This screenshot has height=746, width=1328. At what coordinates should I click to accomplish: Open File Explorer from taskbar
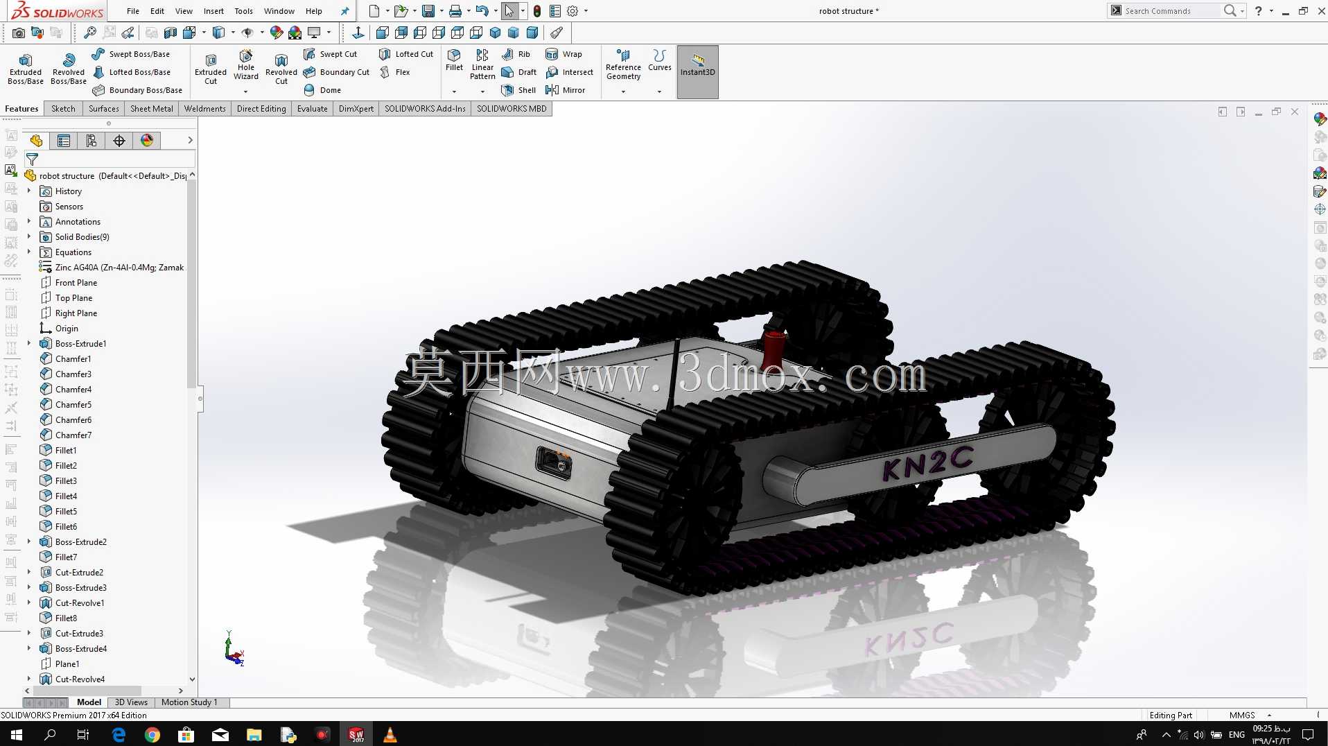254,735
